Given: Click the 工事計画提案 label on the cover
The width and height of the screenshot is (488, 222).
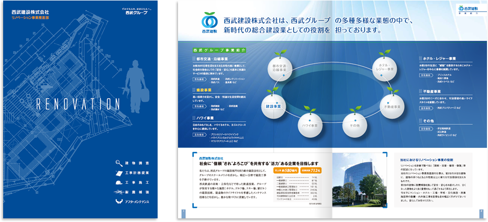Looking at the screenshot, I should tap(137, 172).
